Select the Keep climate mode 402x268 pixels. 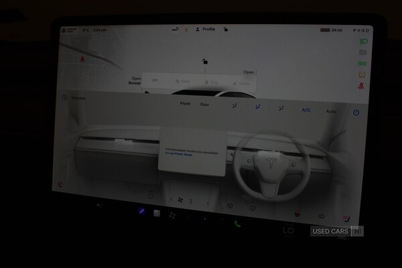coord(182,81)
